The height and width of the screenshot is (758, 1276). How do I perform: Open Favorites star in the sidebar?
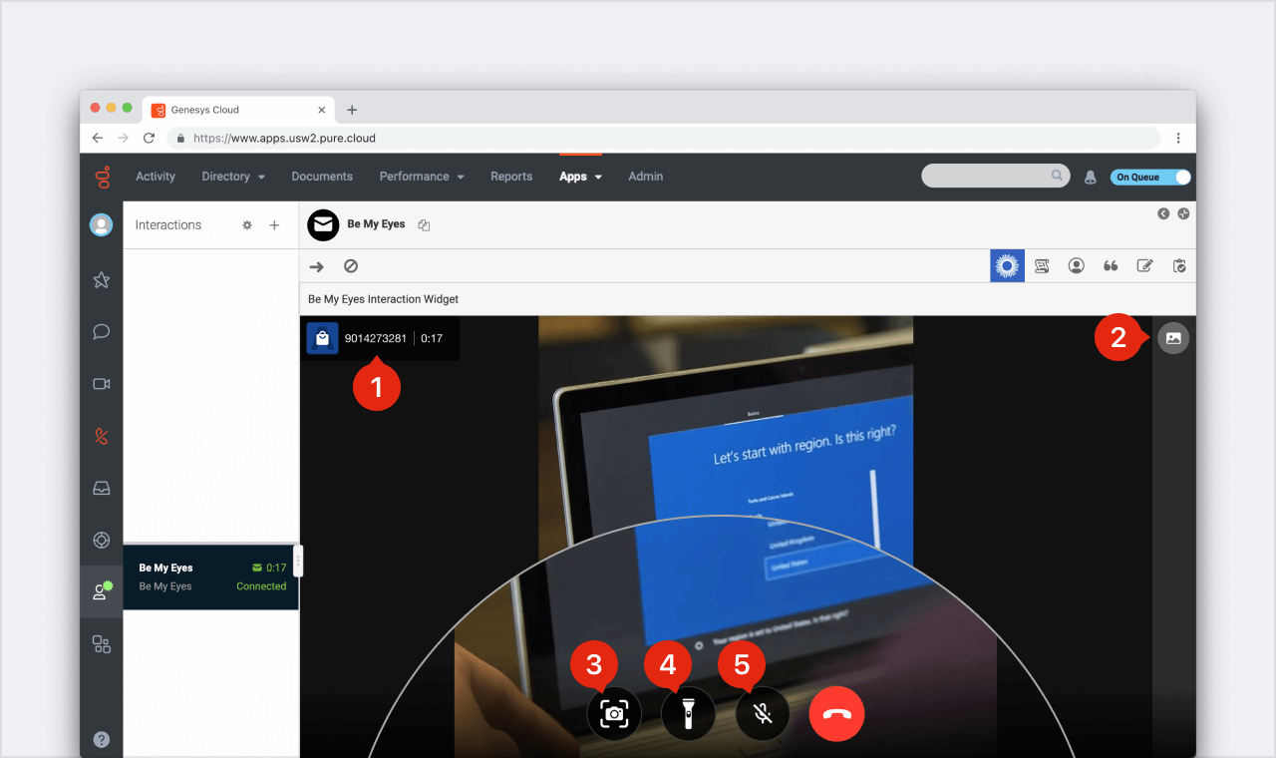point(102,280)
